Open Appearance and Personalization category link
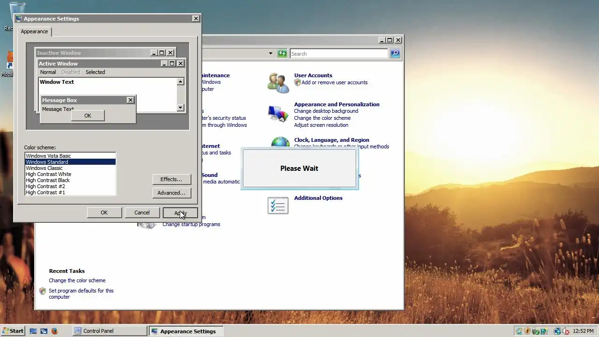This screenshot has width=599, height=337. point(336,104)
